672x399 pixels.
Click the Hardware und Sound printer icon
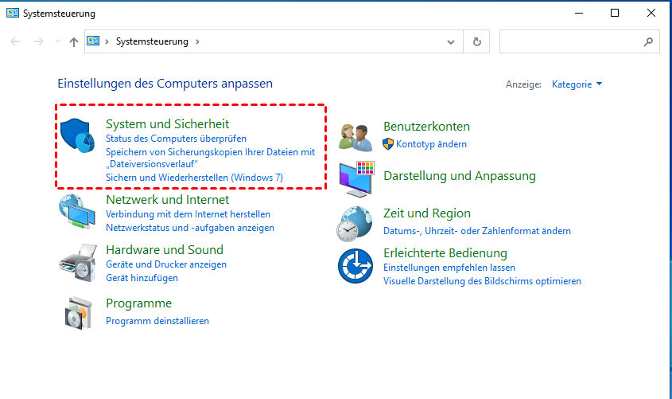point(77,261)
